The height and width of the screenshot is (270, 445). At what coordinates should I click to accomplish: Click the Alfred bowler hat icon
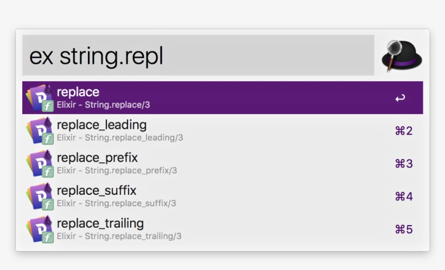coord(402,56)
